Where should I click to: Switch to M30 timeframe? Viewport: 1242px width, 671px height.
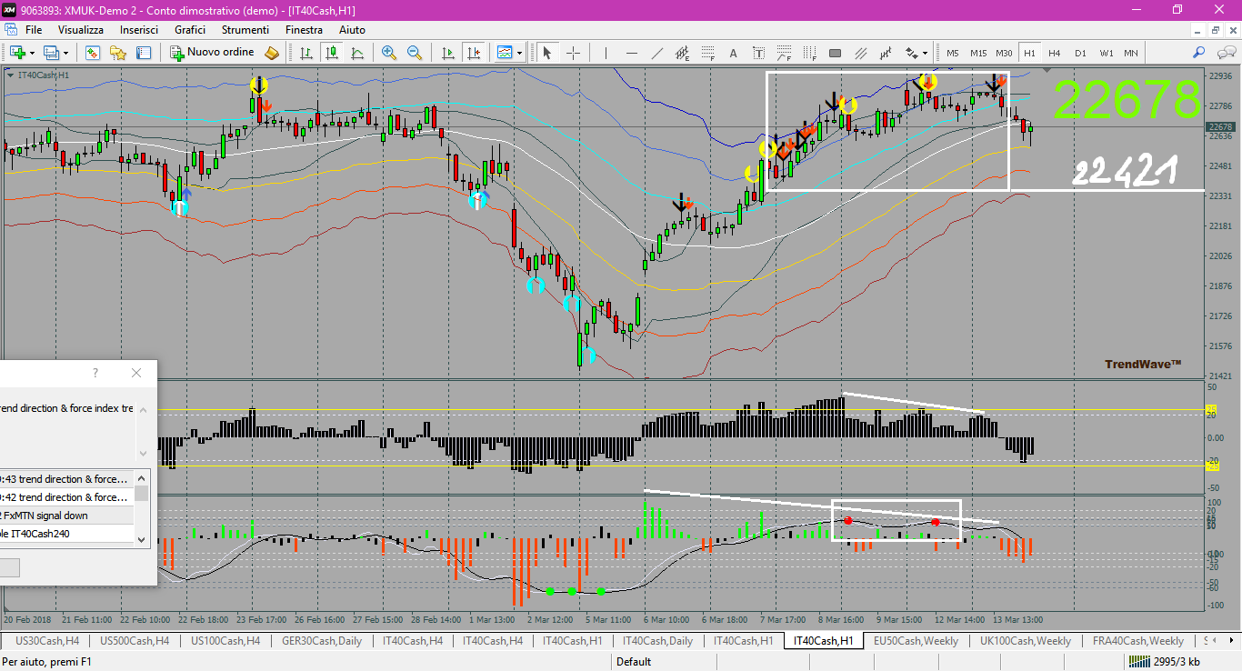click(1004, 53)
